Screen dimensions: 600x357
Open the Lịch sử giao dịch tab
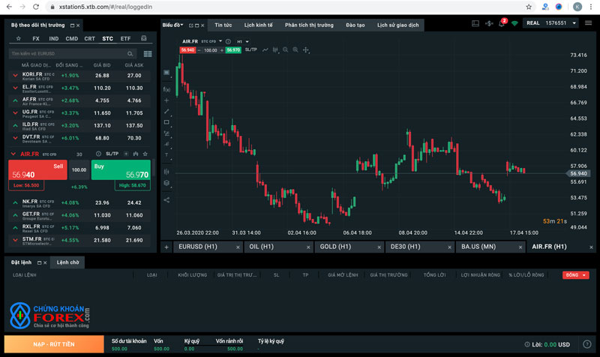(x=398, y=25)
